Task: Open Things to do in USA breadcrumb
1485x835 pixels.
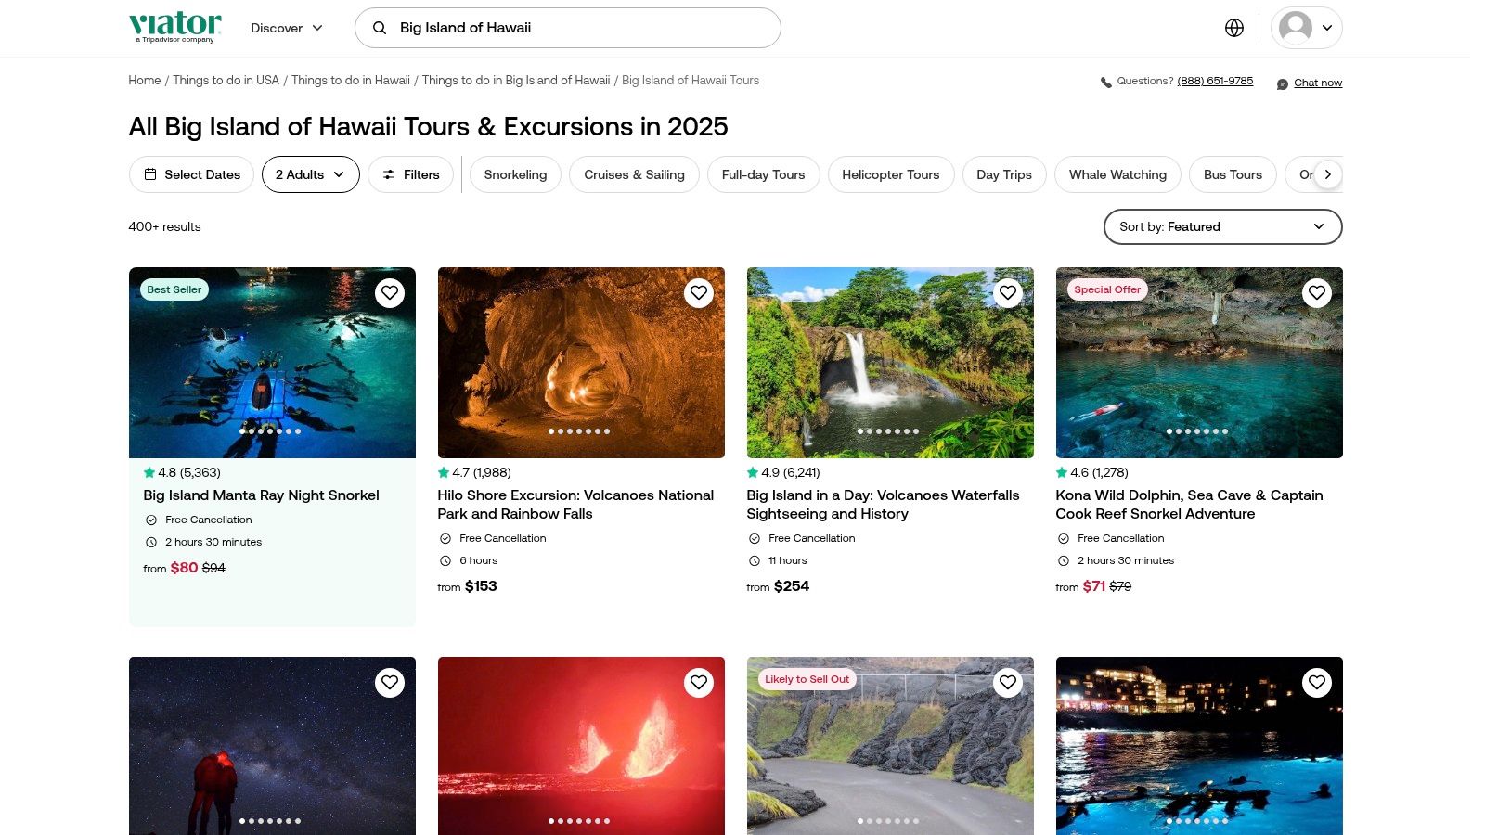Action: [x=226, y=81]
